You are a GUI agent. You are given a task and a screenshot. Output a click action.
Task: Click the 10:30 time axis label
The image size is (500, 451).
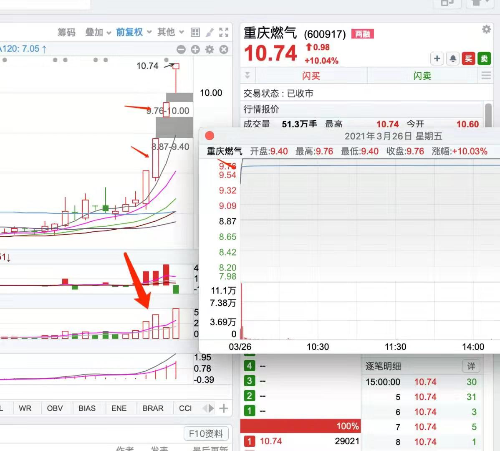click(x=318, y=347)
